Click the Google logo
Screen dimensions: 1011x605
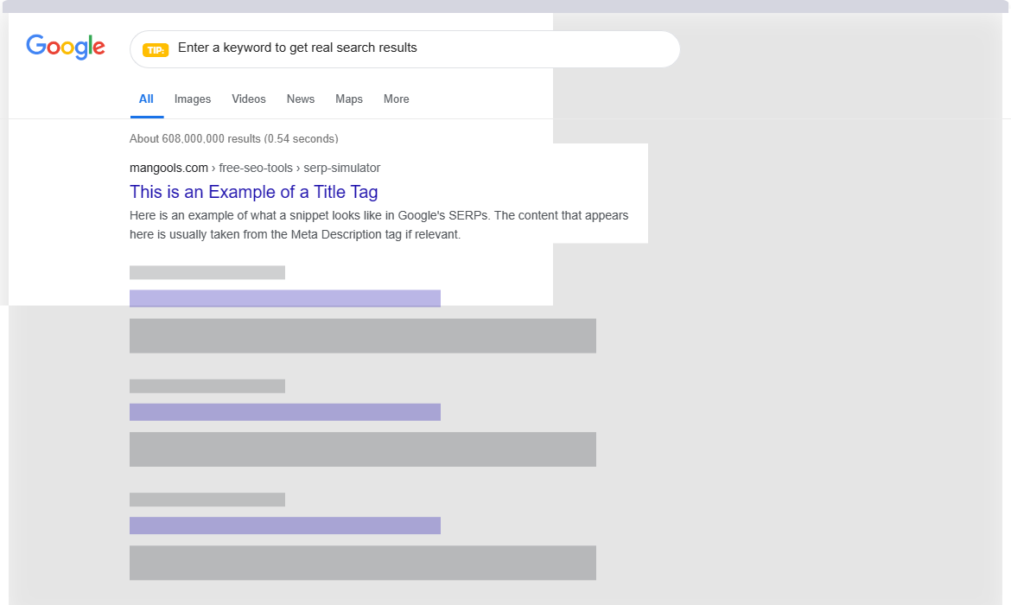point(66,47)
